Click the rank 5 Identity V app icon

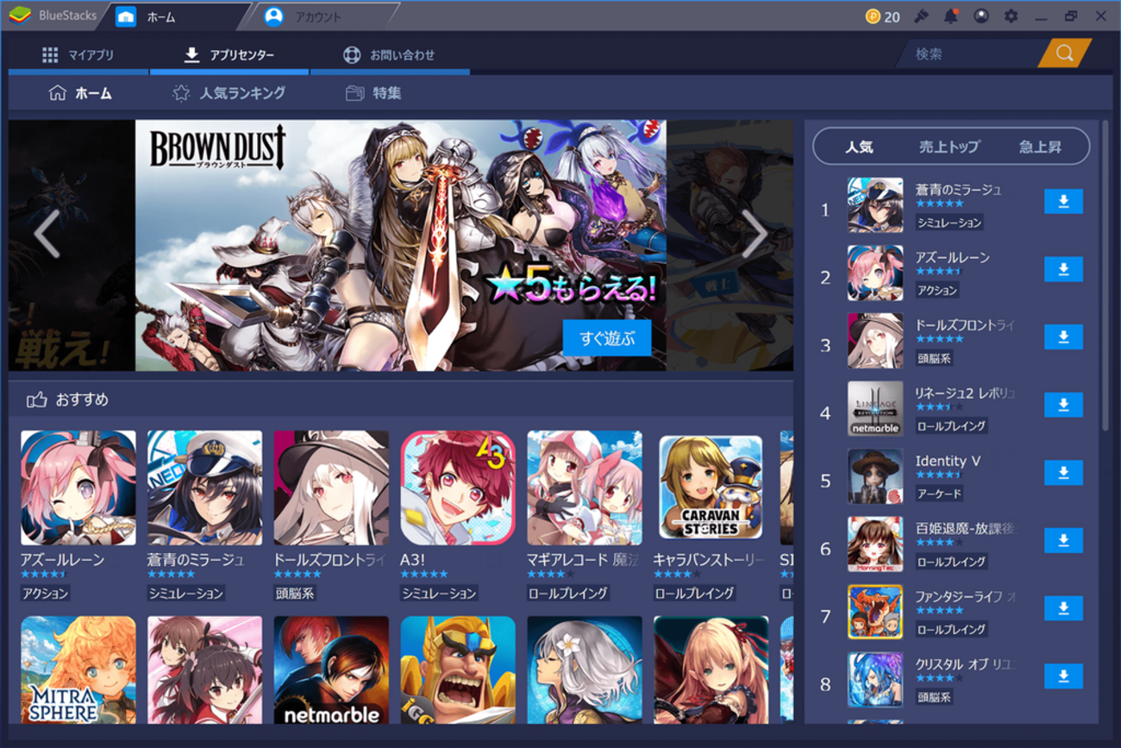(875, 476)
